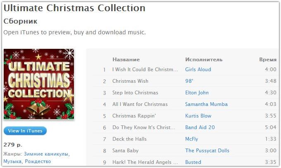This screenshot has width=281, height=168.
Task: Open the Музыка genre link
Action: 12,161
